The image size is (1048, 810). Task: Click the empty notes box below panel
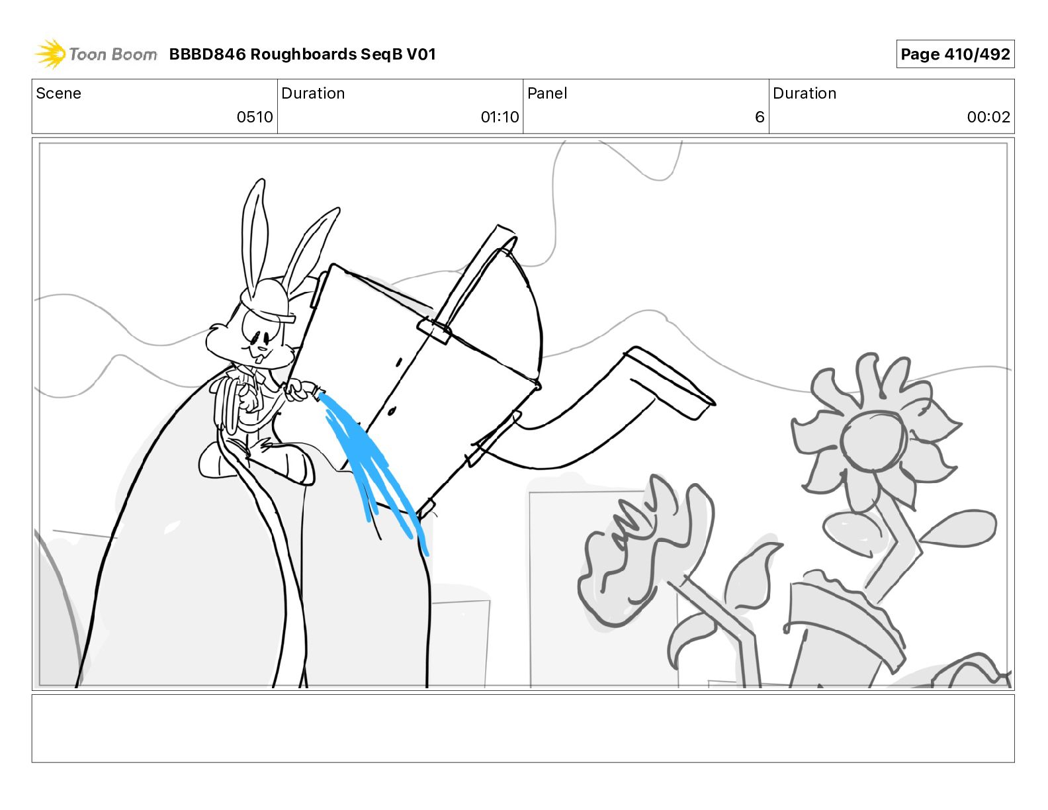[523, 728]
